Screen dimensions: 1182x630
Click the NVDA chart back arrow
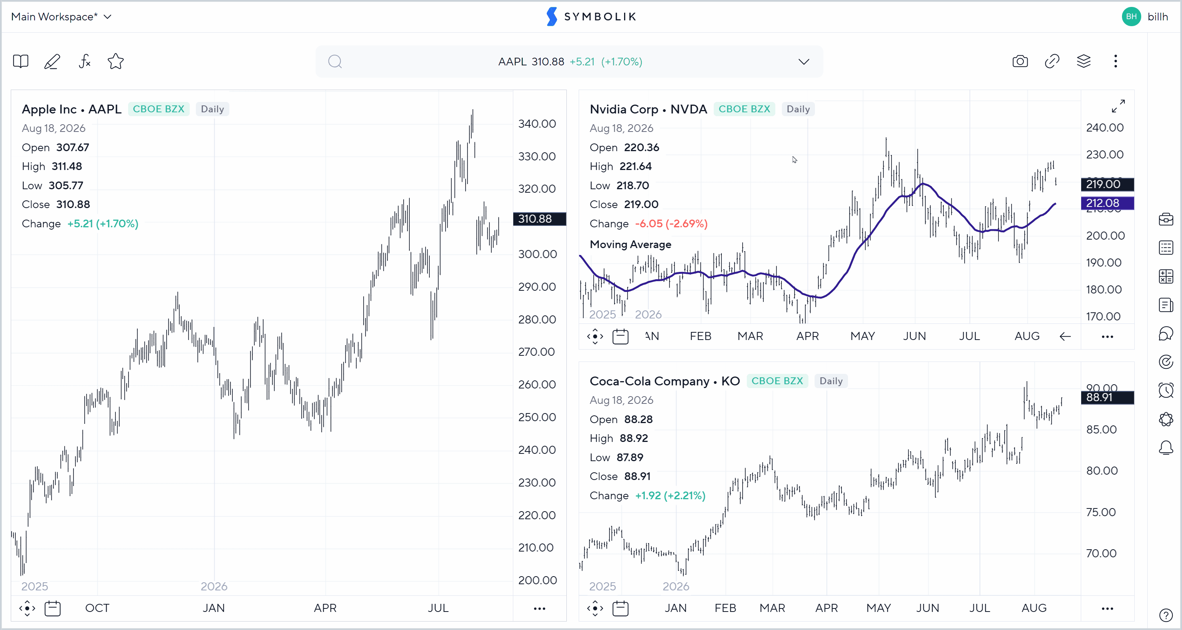[x=1065, y=337]
